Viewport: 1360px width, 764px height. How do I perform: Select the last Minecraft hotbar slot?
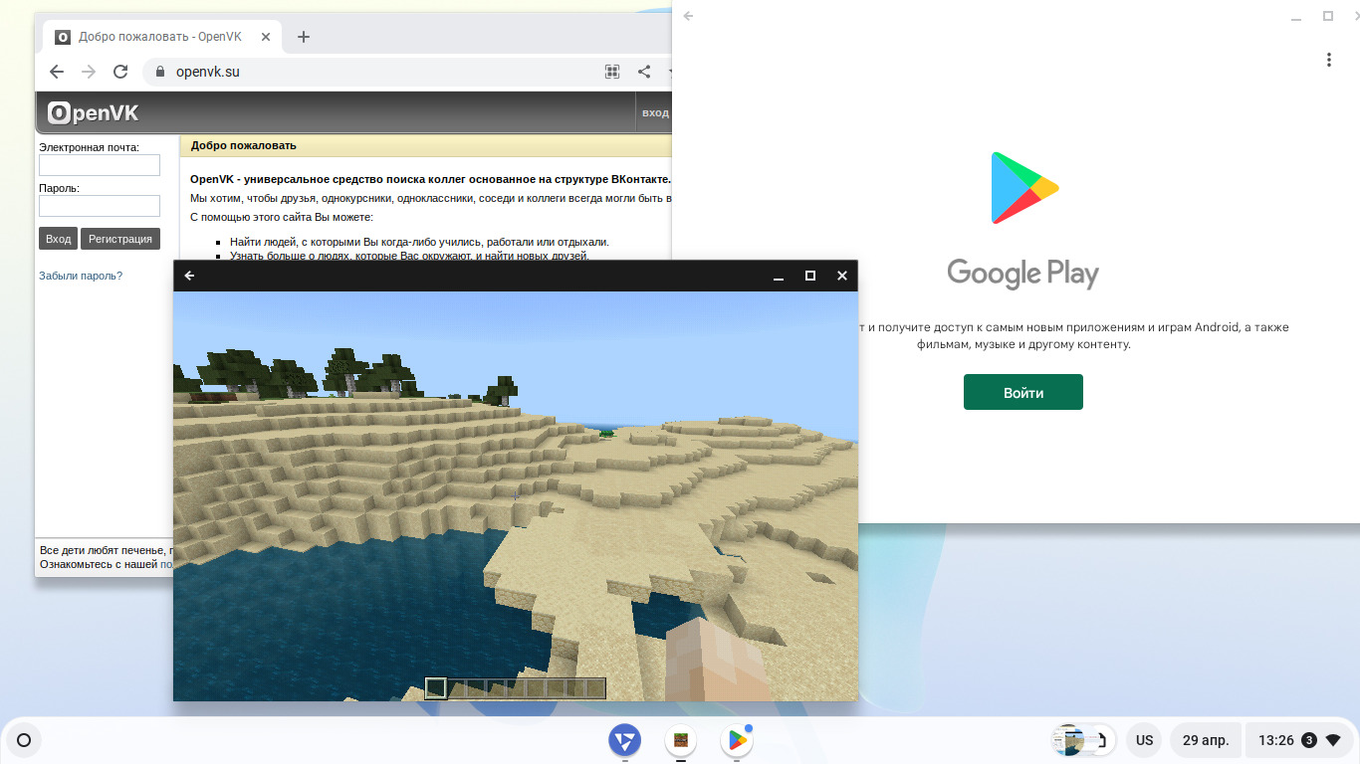pyautogui.click(x=595, y=687)
